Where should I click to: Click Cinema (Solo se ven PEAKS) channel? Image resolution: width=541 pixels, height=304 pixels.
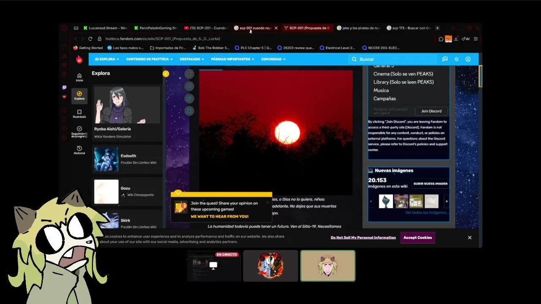[x=403, y=74]
